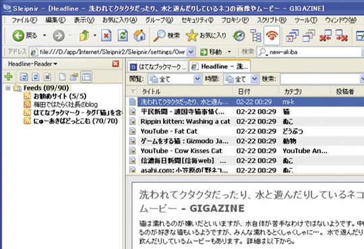Click the 移動 go button

click(211, 52)
